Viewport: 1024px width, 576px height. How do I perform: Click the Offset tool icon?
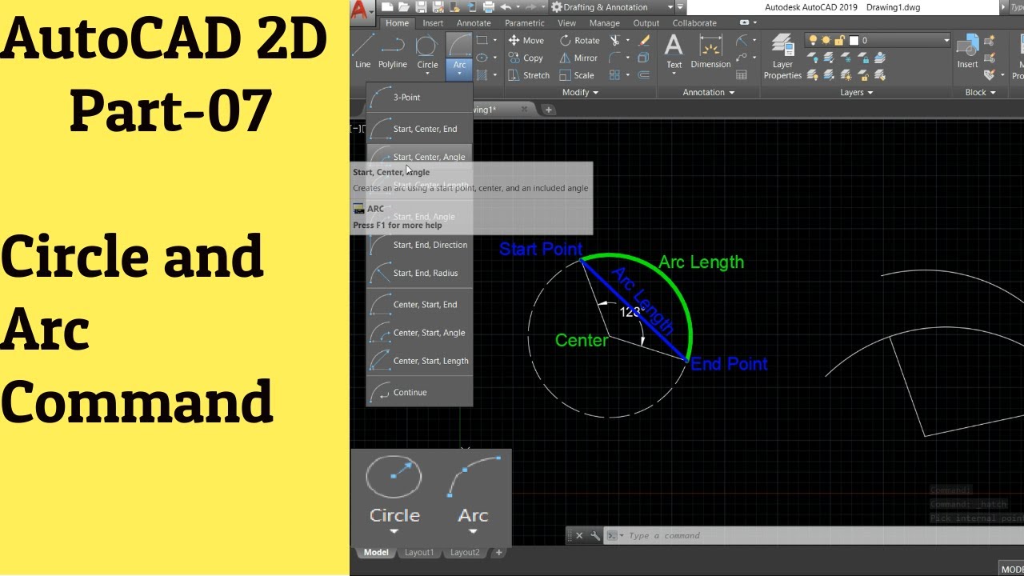point(643,75)
